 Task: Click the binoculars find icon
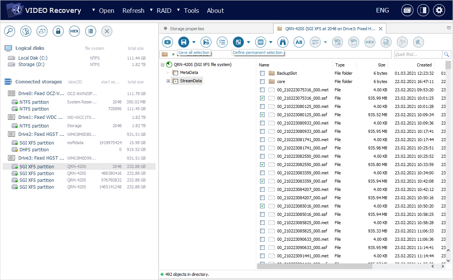[283, 42]
